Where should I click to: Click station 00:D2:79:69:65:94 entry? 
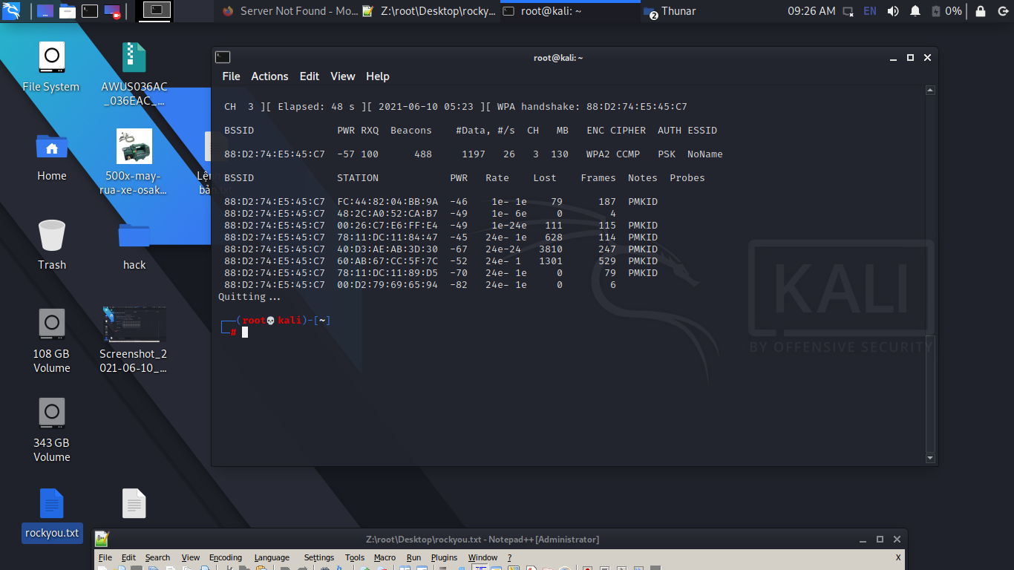click(x=387, y=285)
